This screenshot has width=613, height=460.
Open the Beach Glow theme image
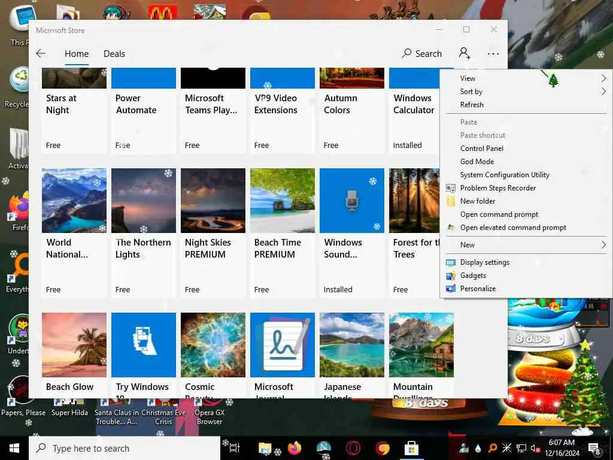click(x=74, y=345)
